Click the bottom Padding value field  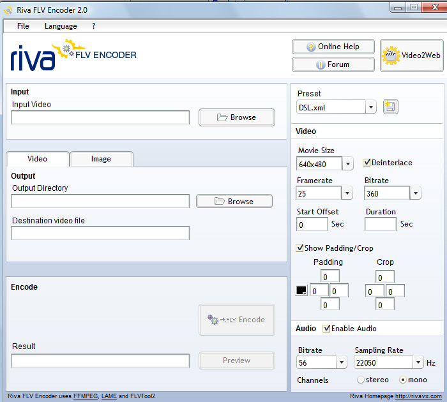[330, 304]
